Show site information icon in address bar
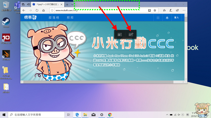The image size is (211, 118). [x=52, y=10]
